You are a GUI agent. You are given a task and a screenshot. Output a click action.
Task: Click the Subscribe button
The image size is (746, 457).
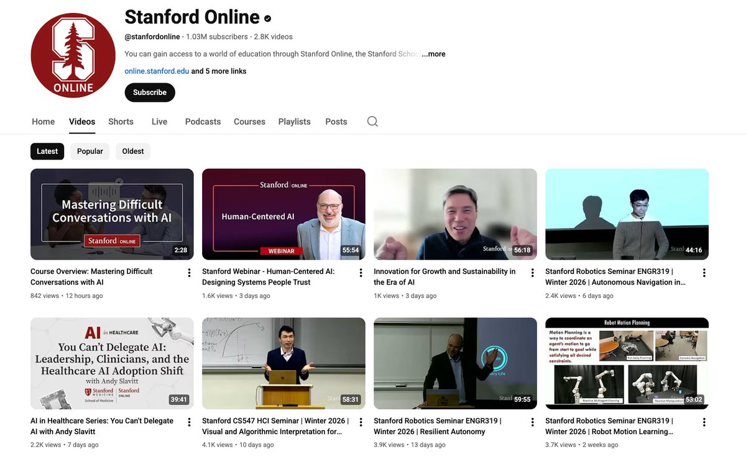150,93
